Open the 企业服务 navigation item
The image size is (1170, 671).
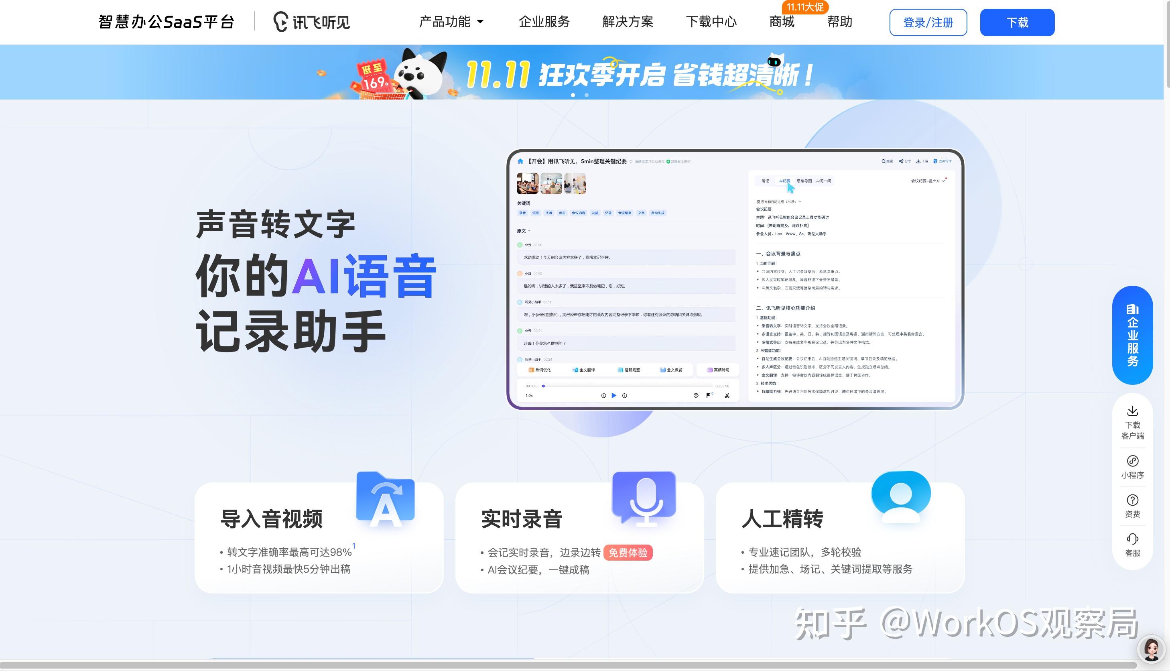tap(544, 22)
